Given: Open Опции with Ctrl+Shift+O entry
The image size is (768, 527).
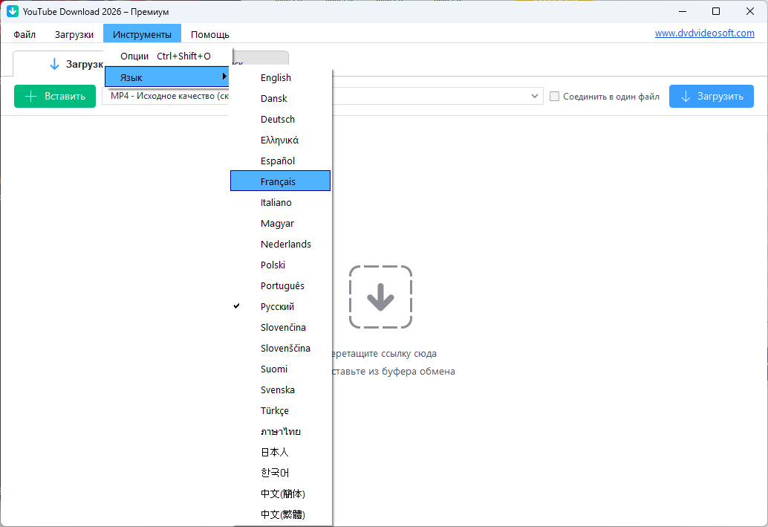Looking at the screenshot, I should pyautogui.click(x=166, y=56).
